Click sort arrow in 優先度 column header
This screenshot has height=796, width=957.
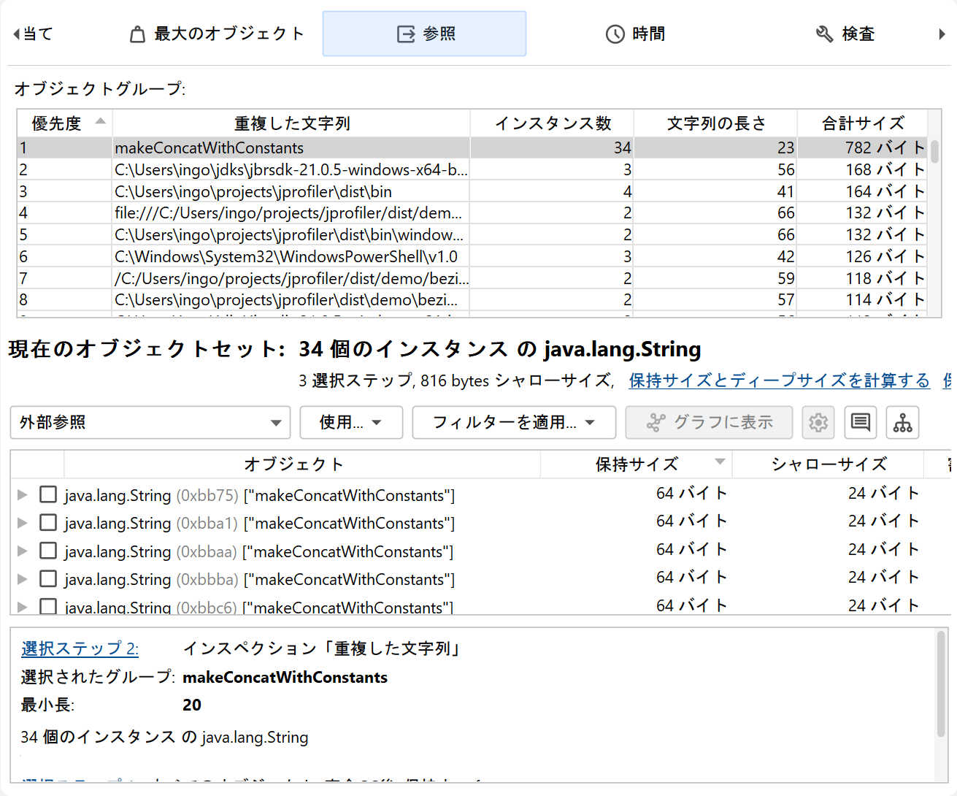[101, 121]
